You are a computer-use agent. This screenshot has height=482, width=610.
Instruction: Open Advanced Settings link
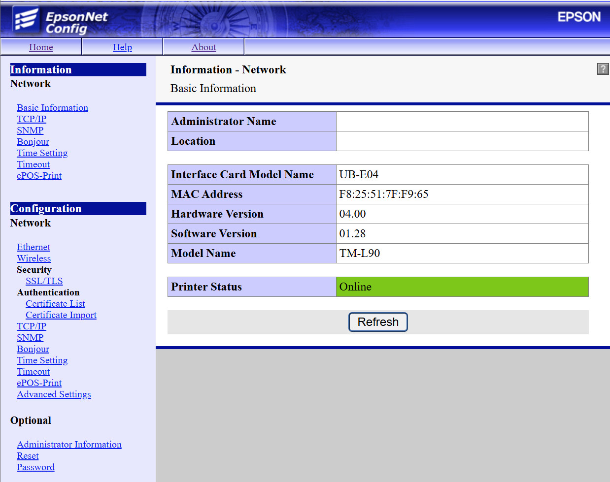coord(54,394)
